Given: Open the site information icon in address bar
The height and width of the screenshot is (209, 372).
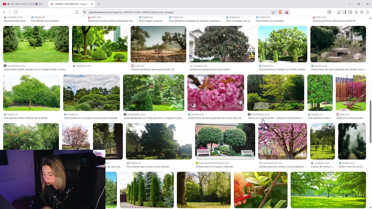Looking at the screenshot, I should (84, 12).
